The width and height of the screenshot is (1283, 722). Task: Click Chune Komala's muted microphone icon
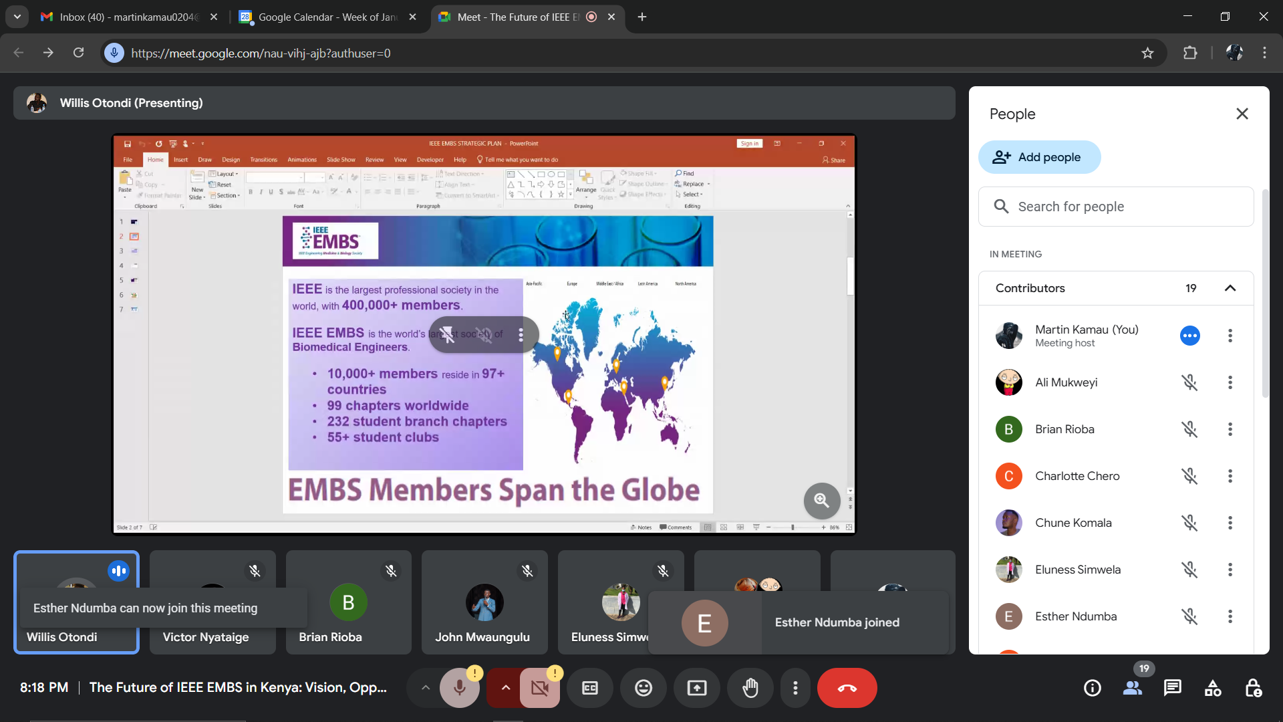click(x=1189, y=523)
